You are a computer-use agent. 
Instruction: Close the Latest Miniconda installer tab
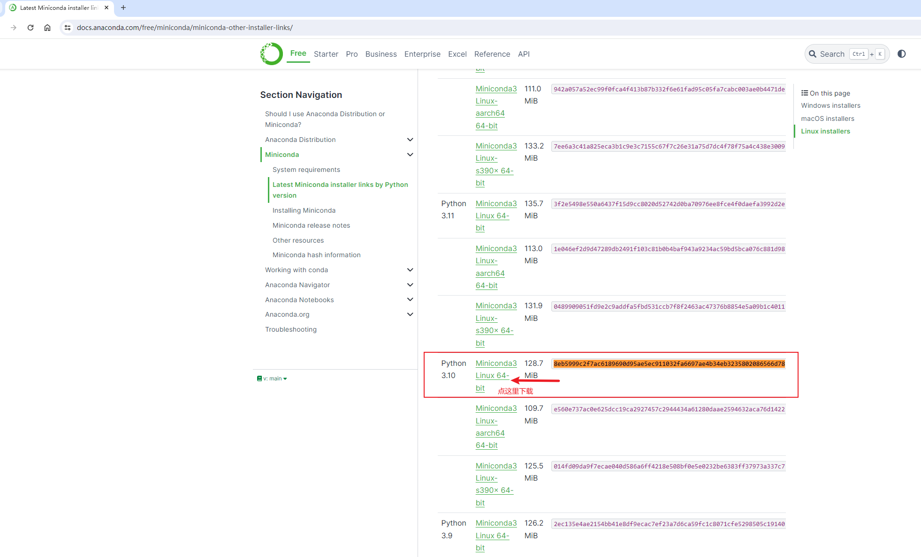[x=107, y=7]
